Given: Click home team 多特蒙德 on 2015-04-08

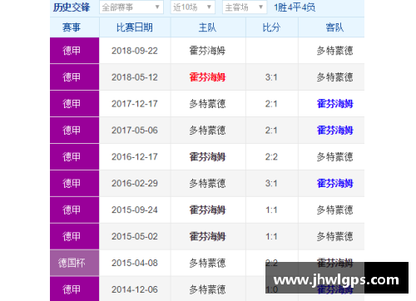Looking at the screenshot, I should (x=207, y=263).
